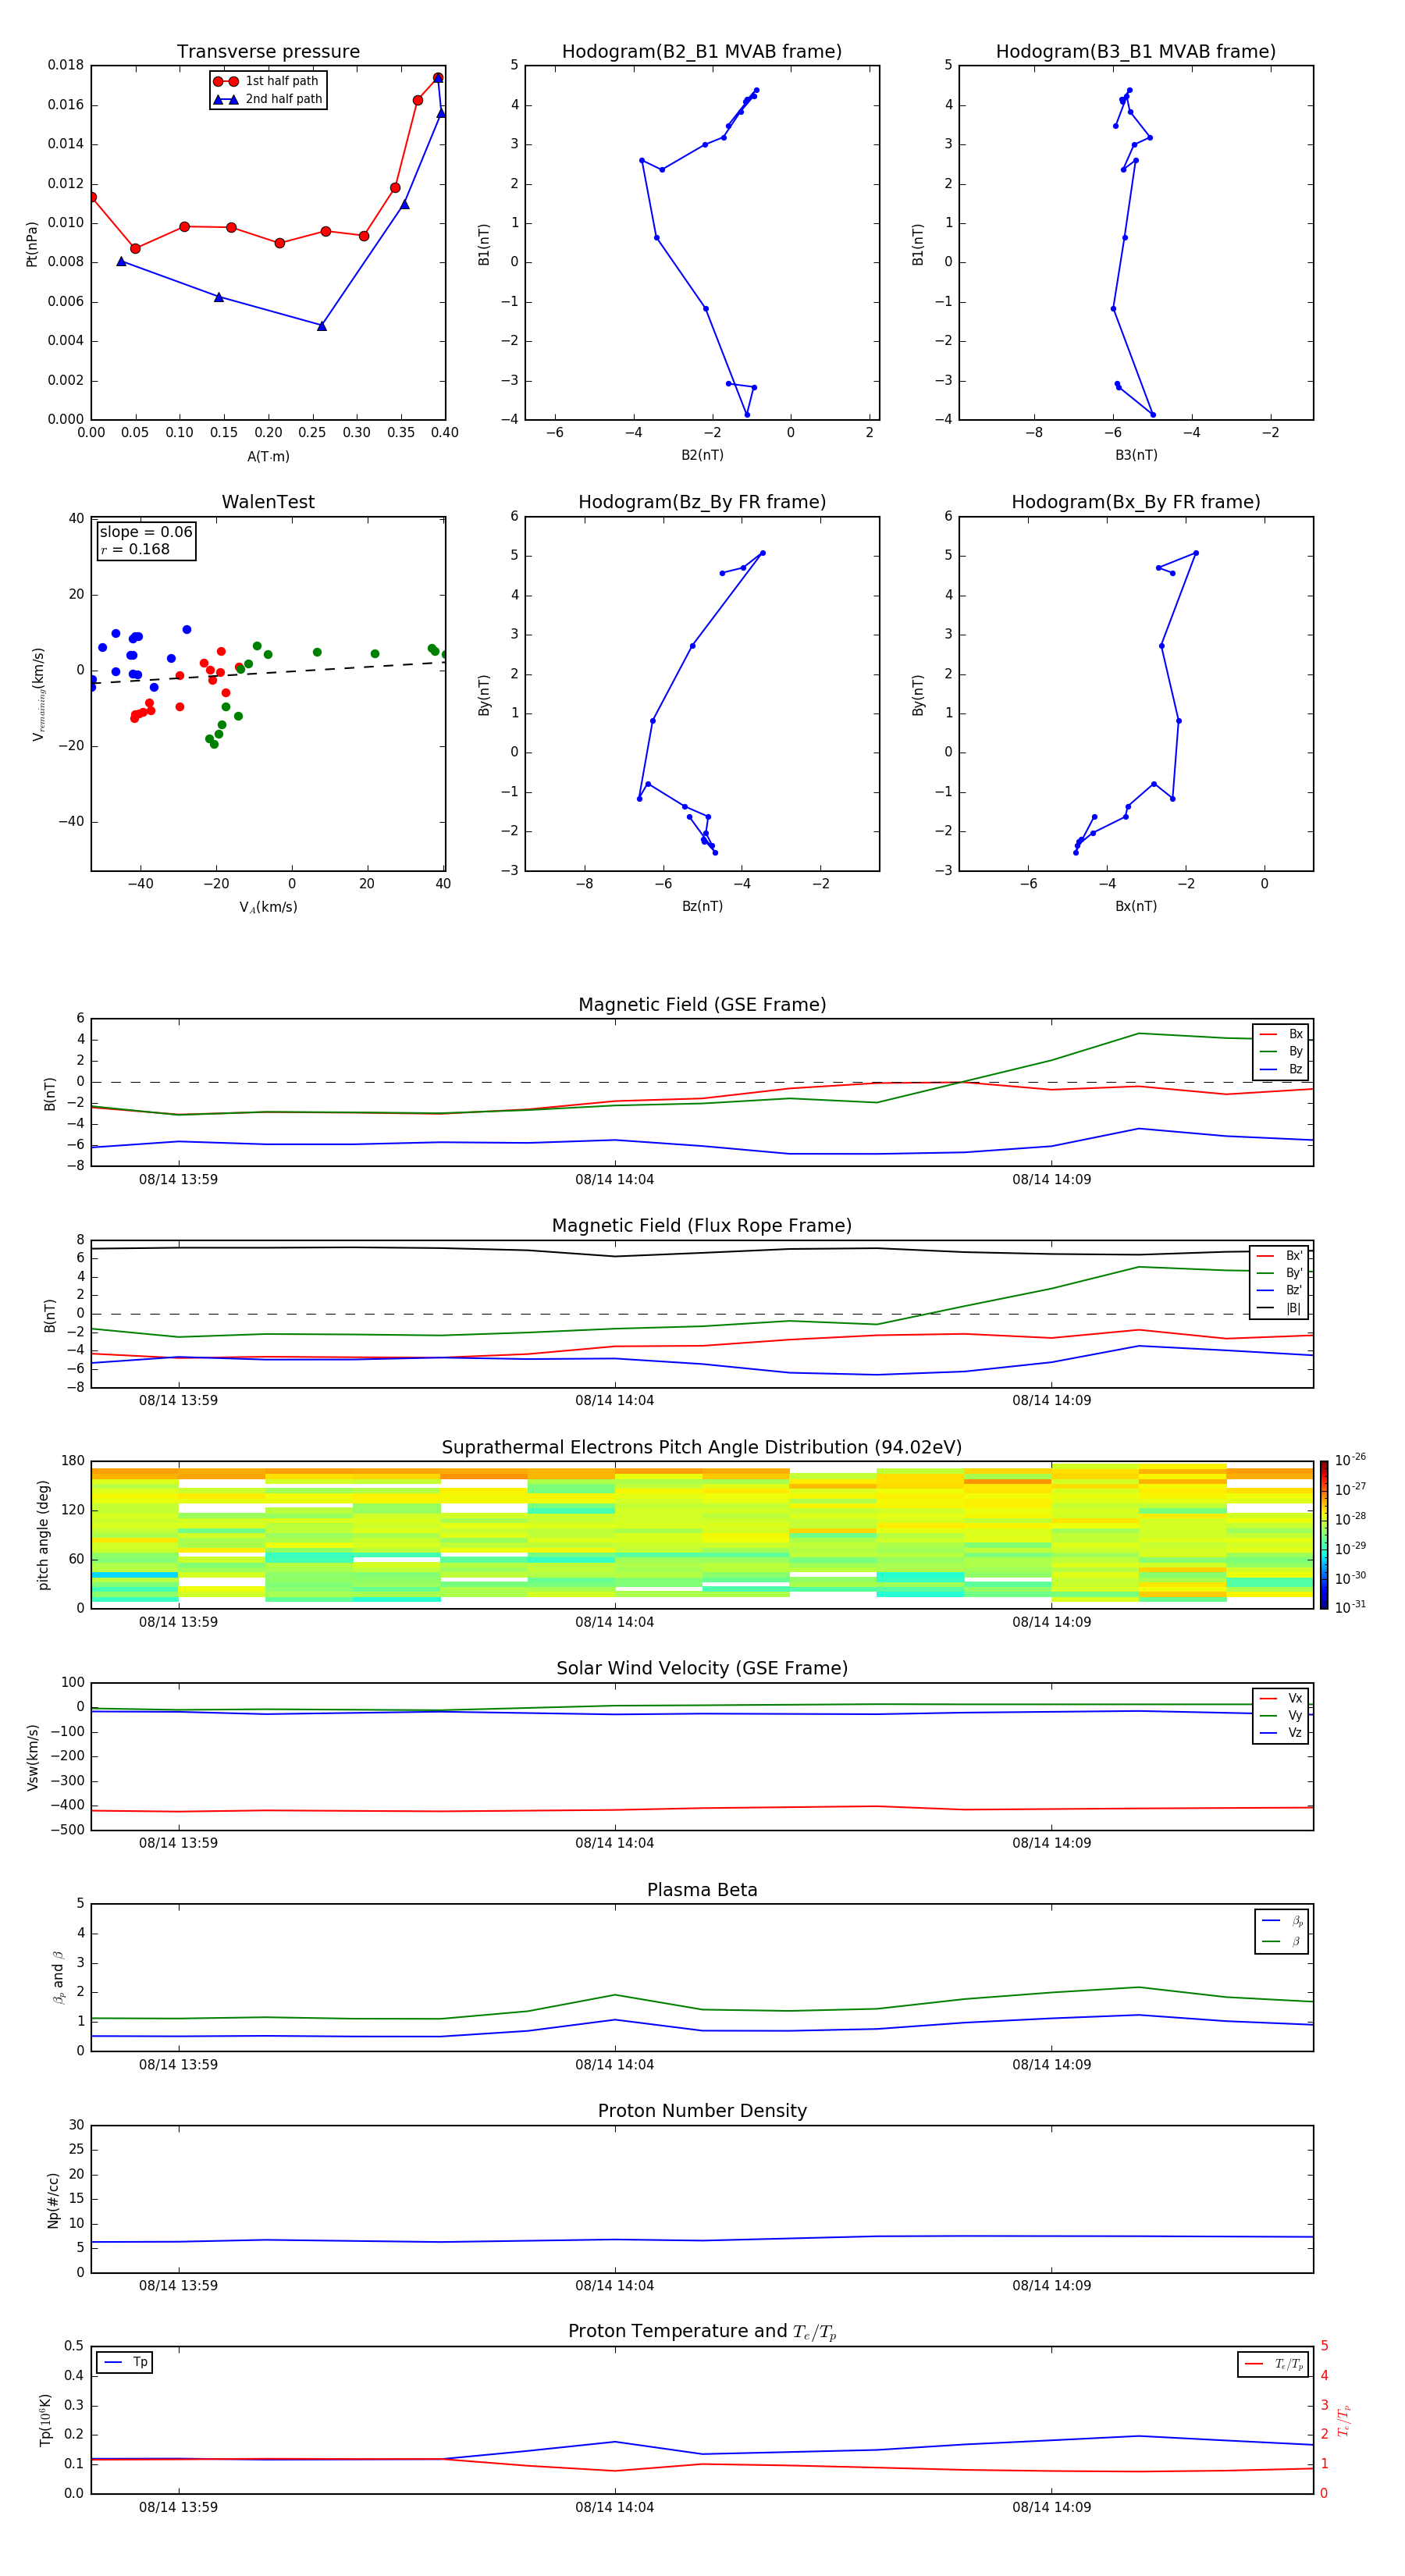Click the "Hodogram(Bx_By FR frame)" title
This screenshot has height=2576, width=1405.
pos(1136,502)
